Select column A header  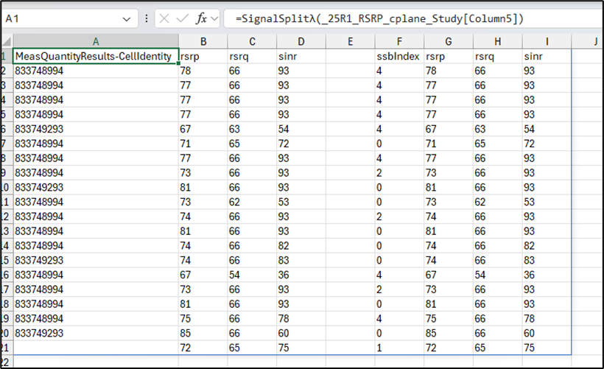point(96,41)
